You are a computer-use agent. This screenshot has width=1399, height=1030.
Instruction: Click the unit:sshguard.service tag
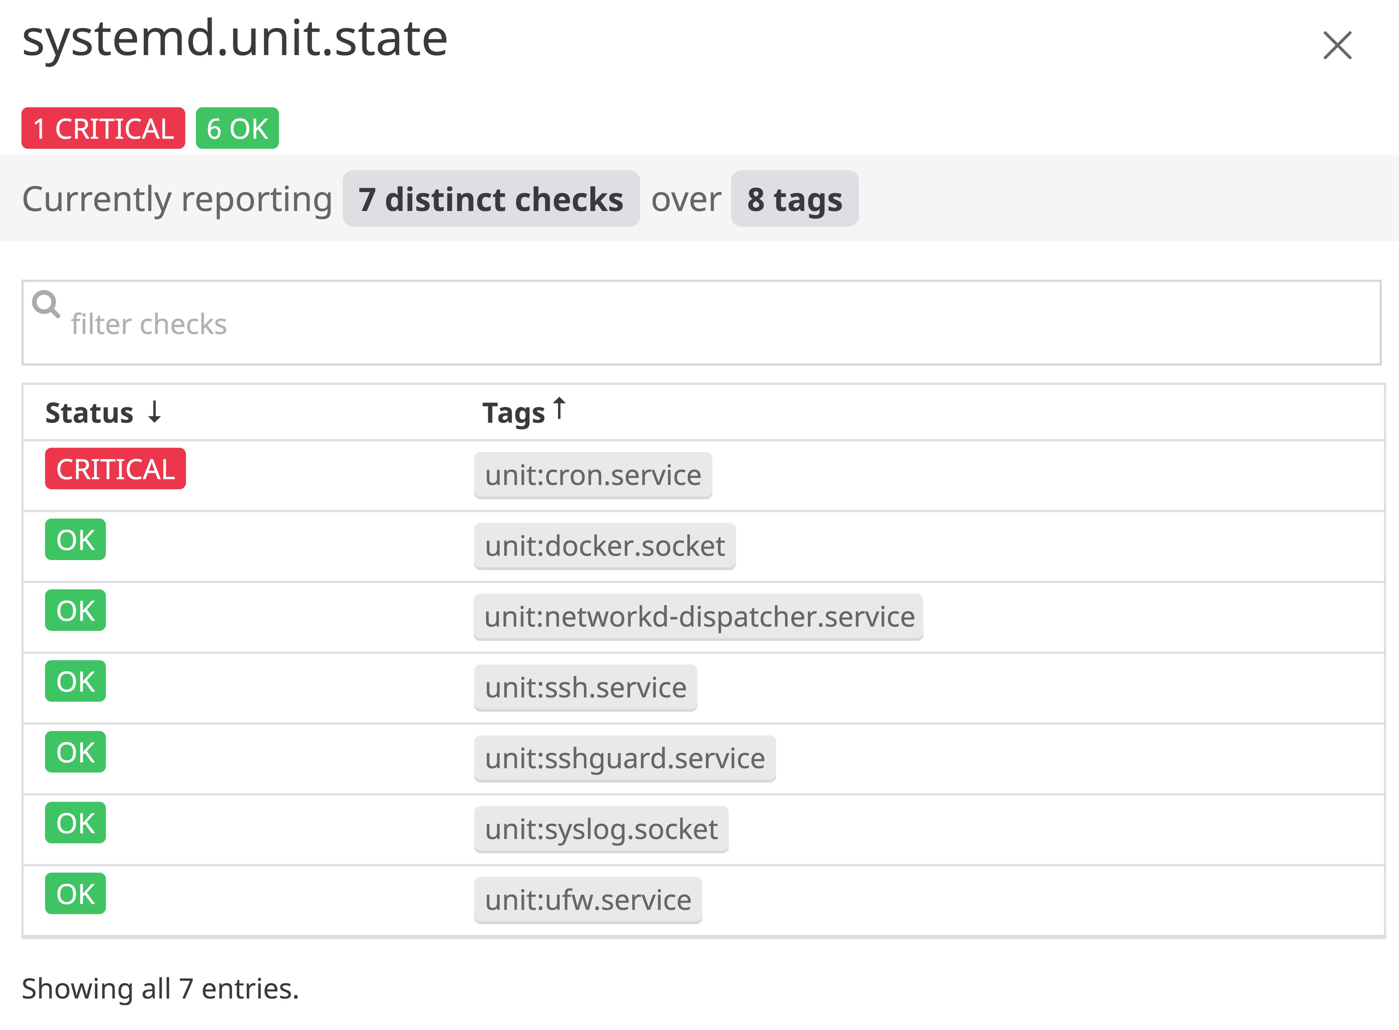point(624,758)
